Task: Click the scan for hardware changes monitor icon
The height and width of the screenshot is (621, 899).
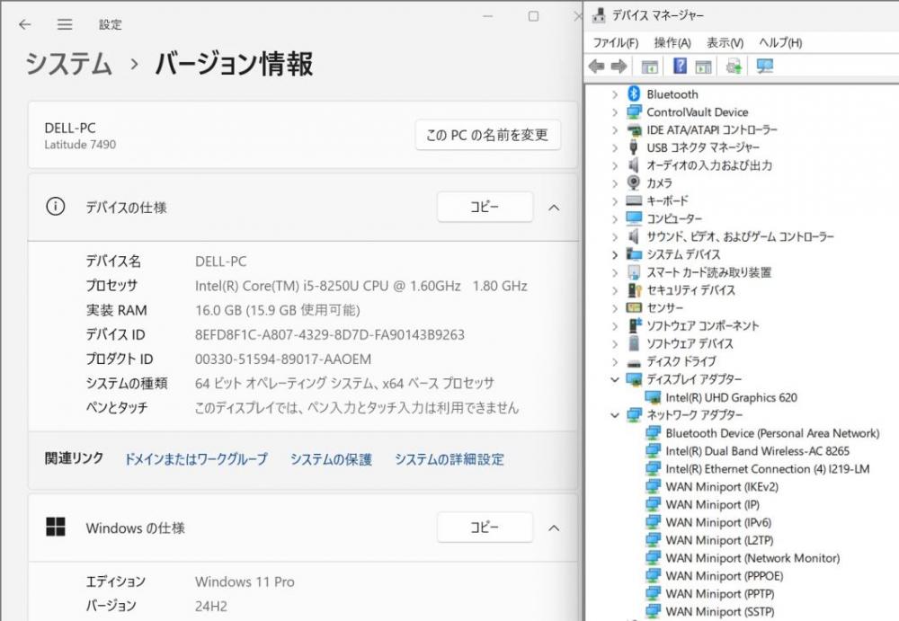Action: (x=765, y=66)
